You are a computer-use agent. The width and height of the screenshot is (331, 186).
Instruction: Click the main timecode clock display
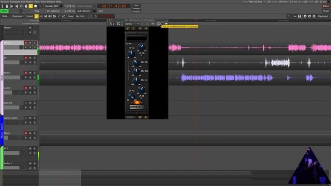click(114, 6)
